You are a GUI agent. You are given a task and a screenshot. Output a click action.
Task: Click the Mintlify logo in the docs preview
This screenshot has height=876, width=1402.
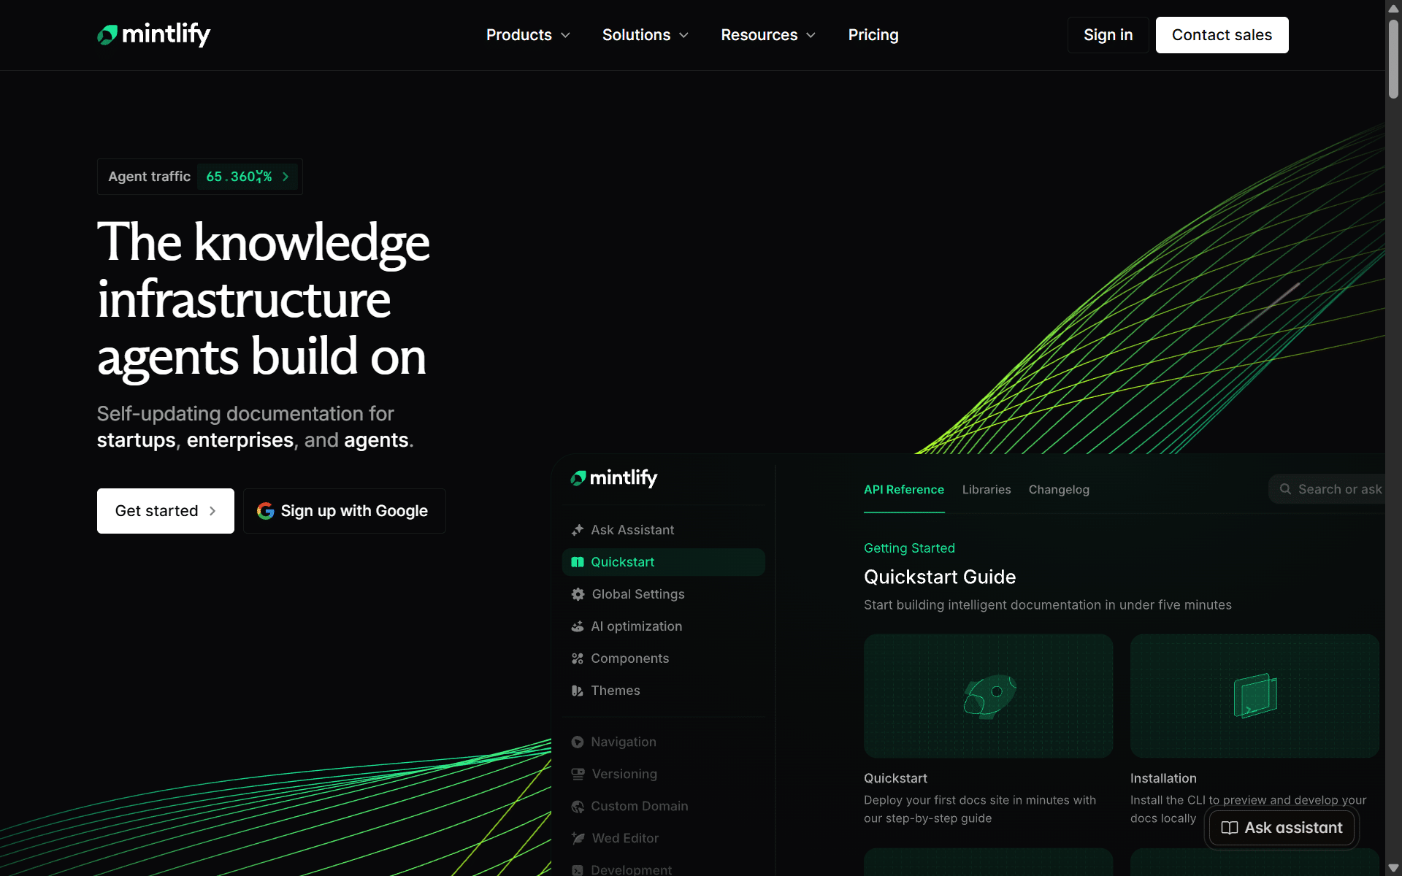[613, 478]
